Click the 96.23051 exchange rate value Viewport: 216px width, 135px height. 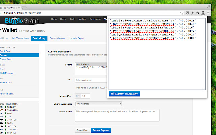[12, 107]
